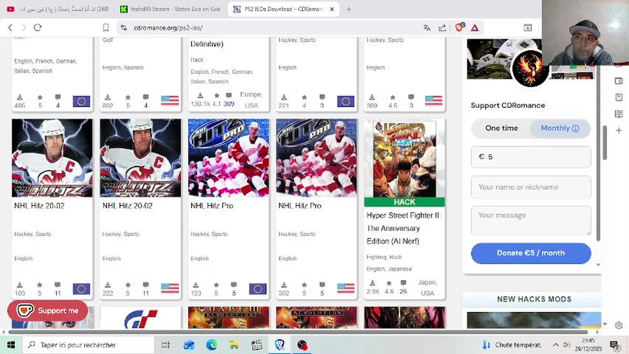Open the bookmarks panel sidebar icon
The height and width of the screenshot is (354, 629).
pos(619,97)
